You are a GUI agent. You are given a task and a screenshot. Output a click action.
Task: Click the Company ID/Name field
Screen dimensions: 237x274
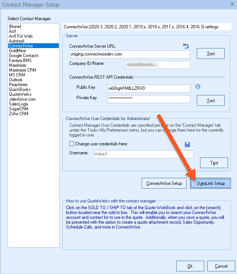[x=157, y=65]
